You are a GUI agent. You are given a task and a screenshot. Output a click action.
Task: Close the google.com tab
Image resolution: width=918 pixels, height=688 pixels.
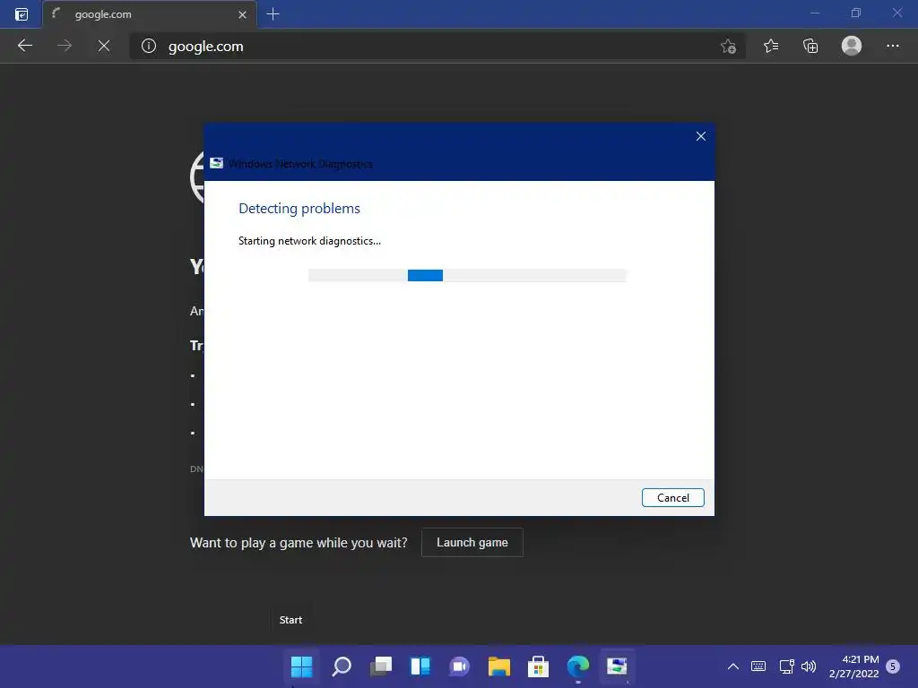click(242, 14)
